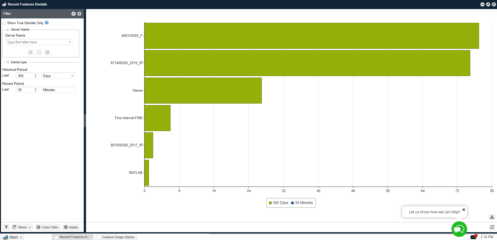
Task: Click the Clear Filter button
Action: tap(48, 227)
